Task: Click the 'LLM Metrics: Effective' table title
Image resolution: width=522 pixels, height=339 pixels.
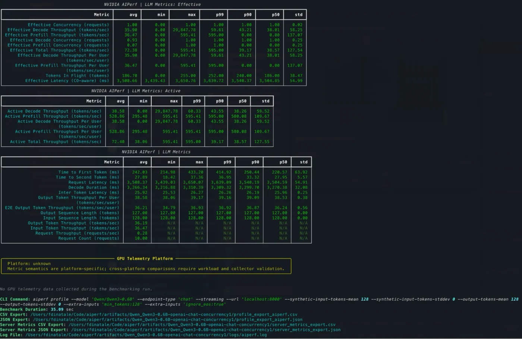Action: (152, 4)
